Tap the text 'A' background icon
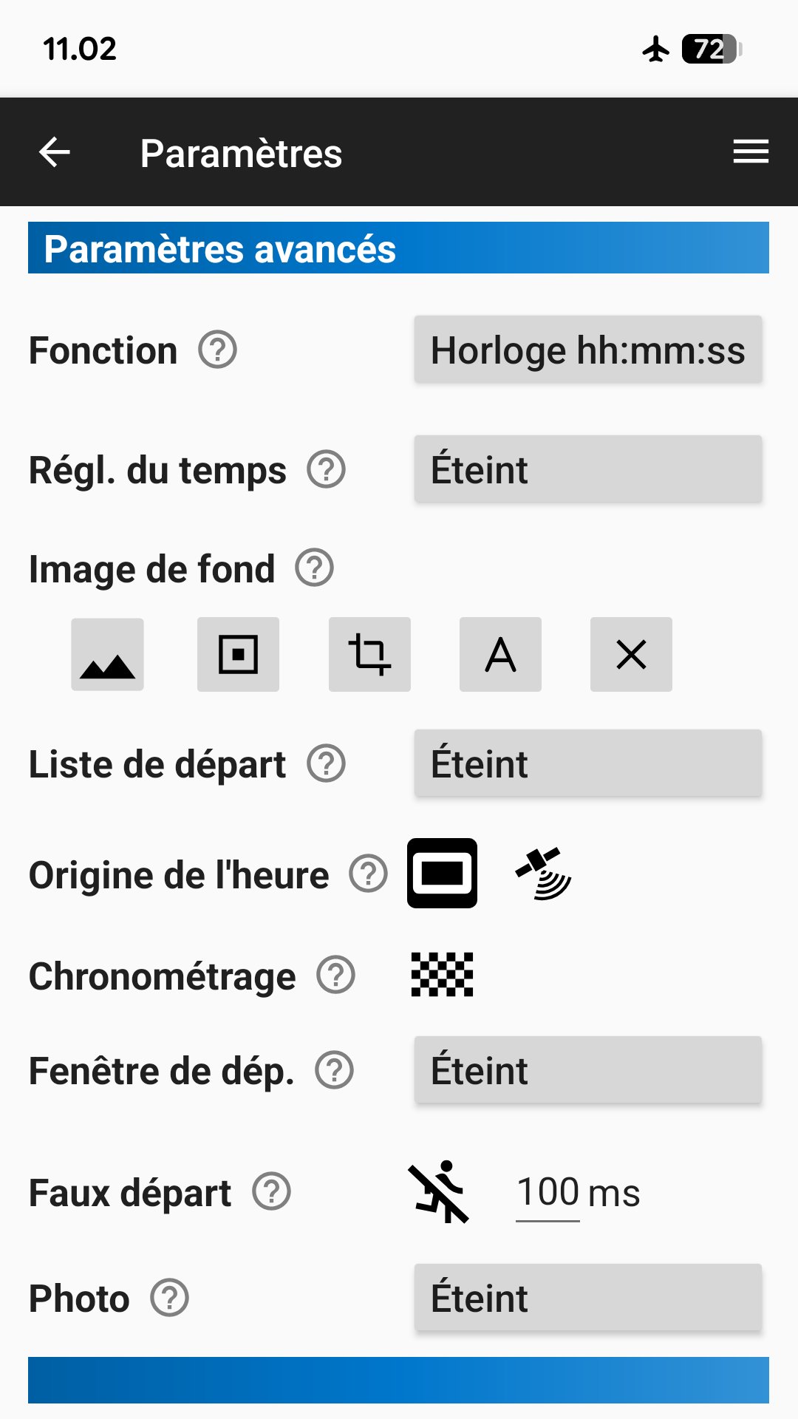Viewport: 798px width, 1419px height. click(500, 655)
